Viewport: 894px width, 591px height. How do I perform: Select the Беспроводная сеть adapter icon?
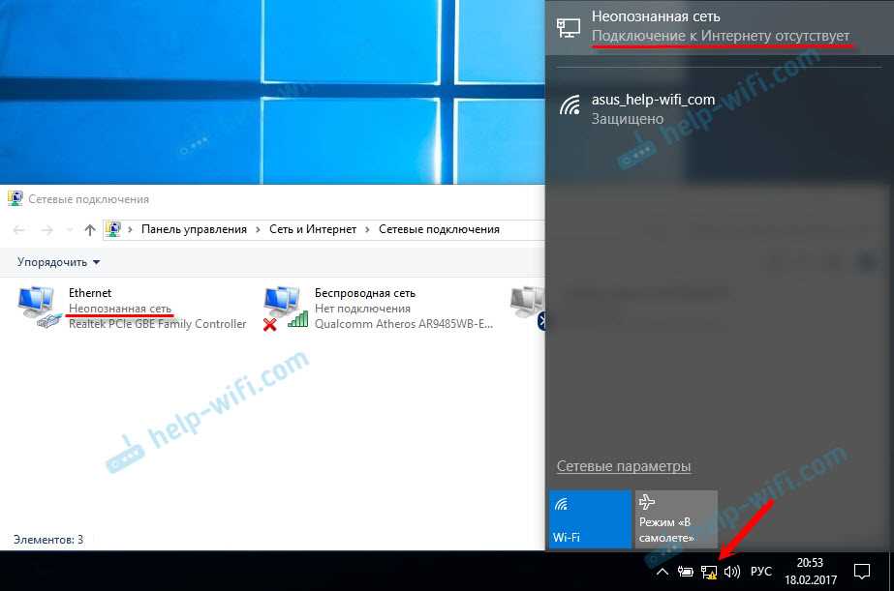285,308
